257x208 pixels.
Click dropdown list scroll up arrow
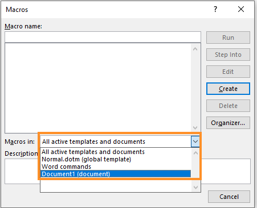coord(195,153)
